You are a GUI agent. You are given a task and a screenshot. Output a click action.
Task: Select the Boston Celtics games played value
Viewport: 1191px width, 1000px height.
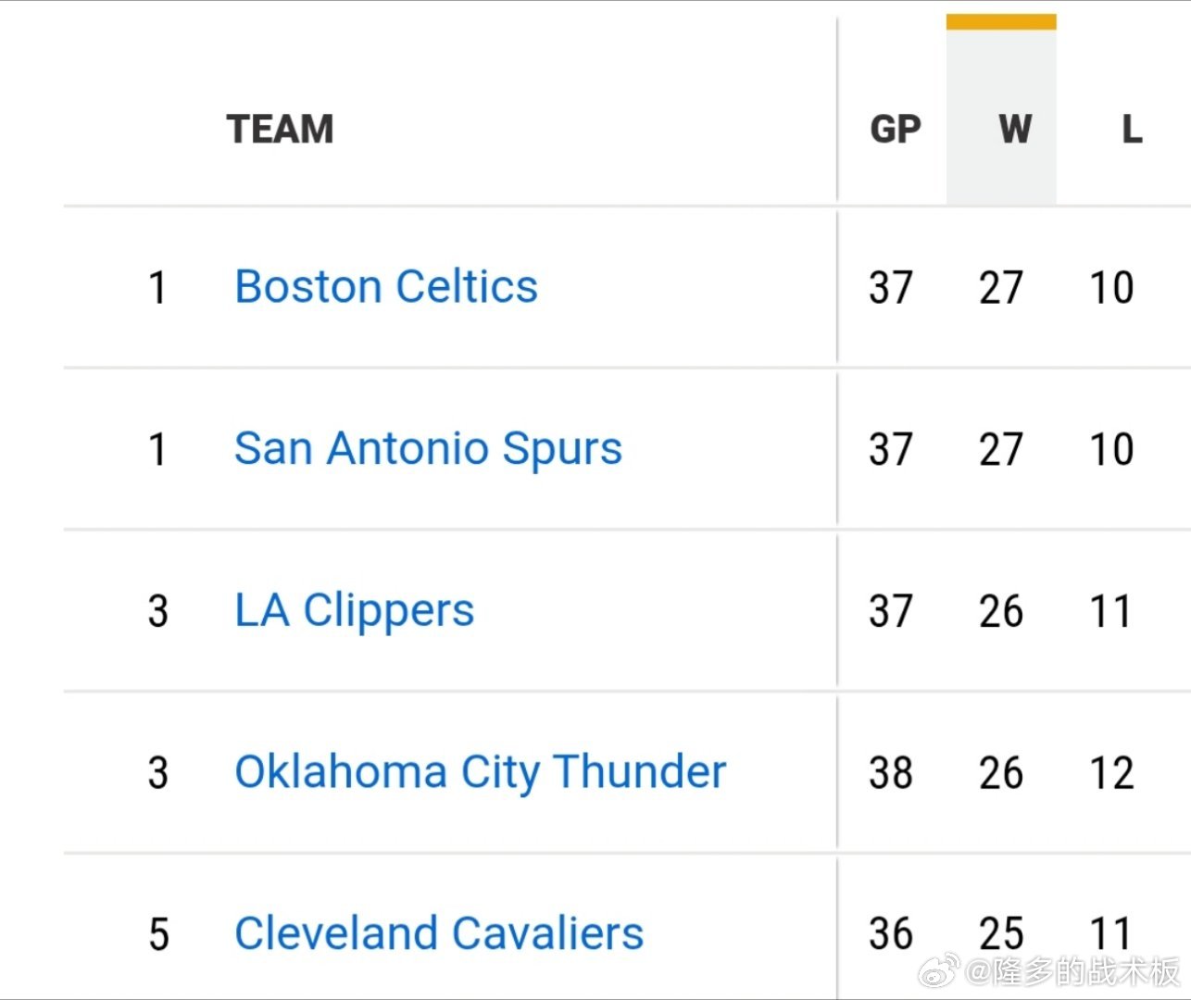pyautogui.click(x=890, y=287)
